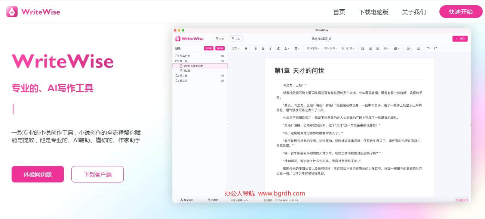485x219 pixels.
Task: Insert a bulleted list
Action: [363, 48]
